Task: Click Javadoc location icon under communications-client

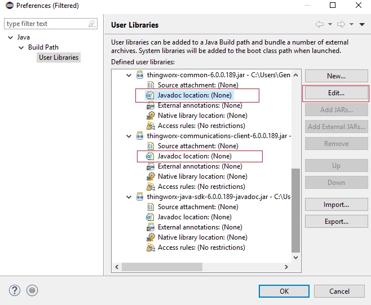Action: [x=150, y=156]
